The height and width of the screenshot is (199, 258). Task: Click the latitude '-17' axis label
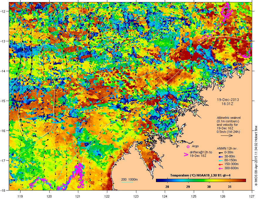tap(3, 160)
